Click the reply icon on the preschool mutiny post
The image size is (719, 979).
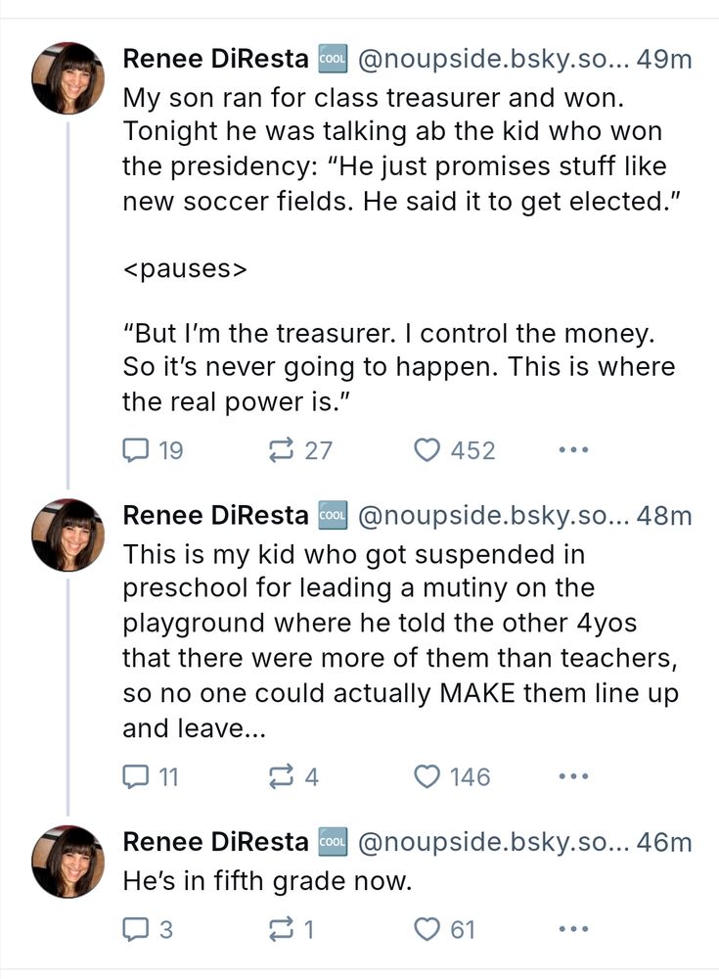(x=137, y=775)
